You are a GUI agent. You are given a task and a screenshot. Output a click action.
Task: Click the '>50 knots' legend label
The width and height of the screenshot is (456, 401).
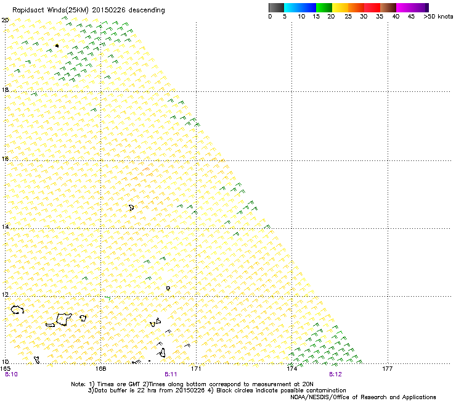[x=438, y=17]
